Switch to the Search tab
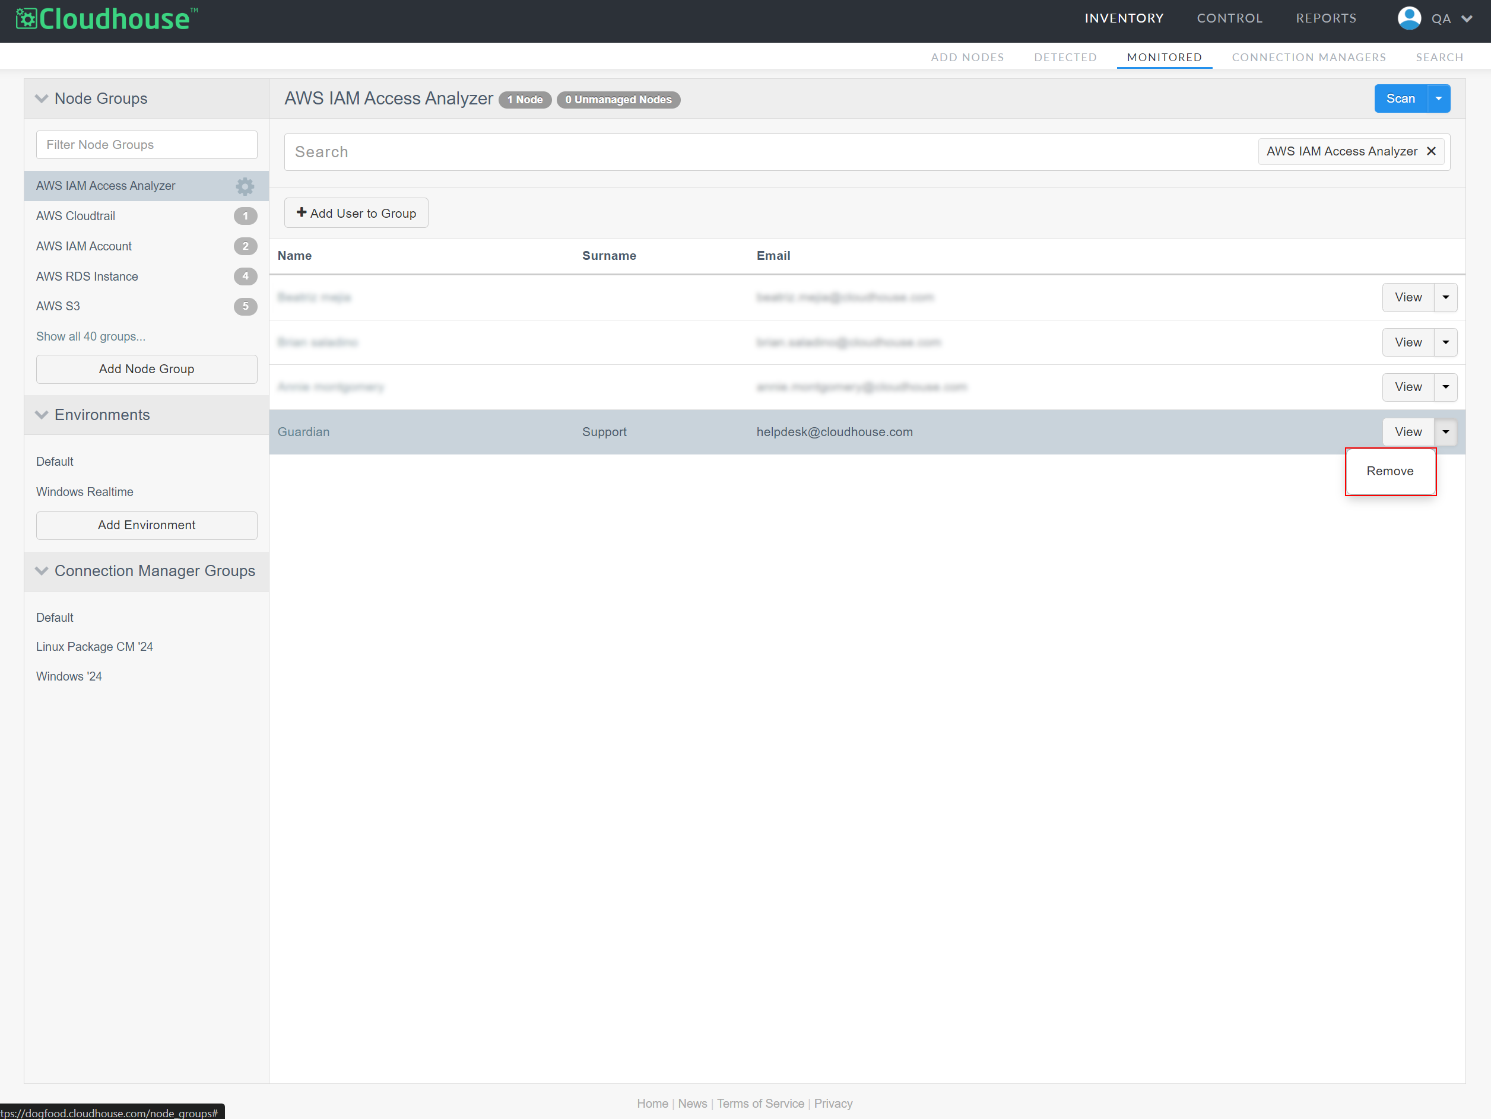 point(1439,58)
